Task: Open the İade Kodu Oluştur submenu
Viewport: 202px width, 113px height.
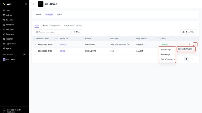Action: (186, 49)
